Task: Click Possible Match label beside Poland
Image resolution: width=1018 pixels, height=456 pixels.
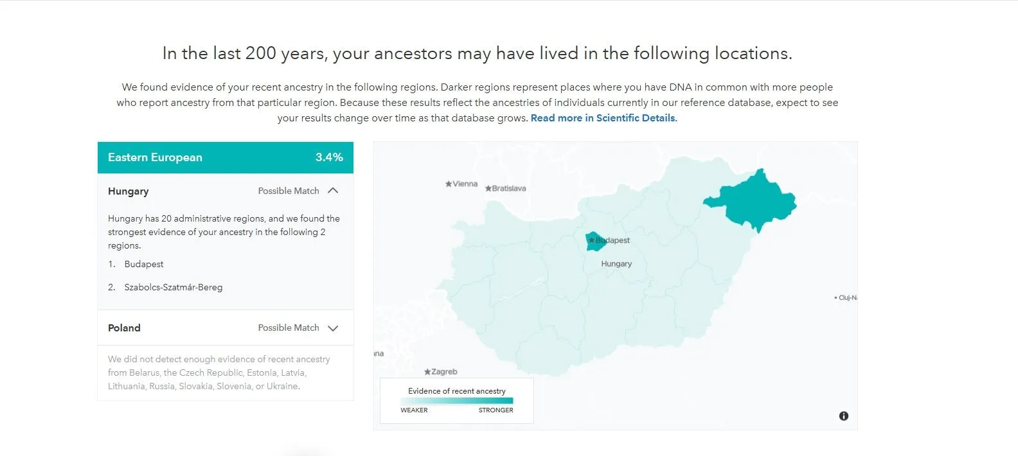Action: (x=289, y=328)
